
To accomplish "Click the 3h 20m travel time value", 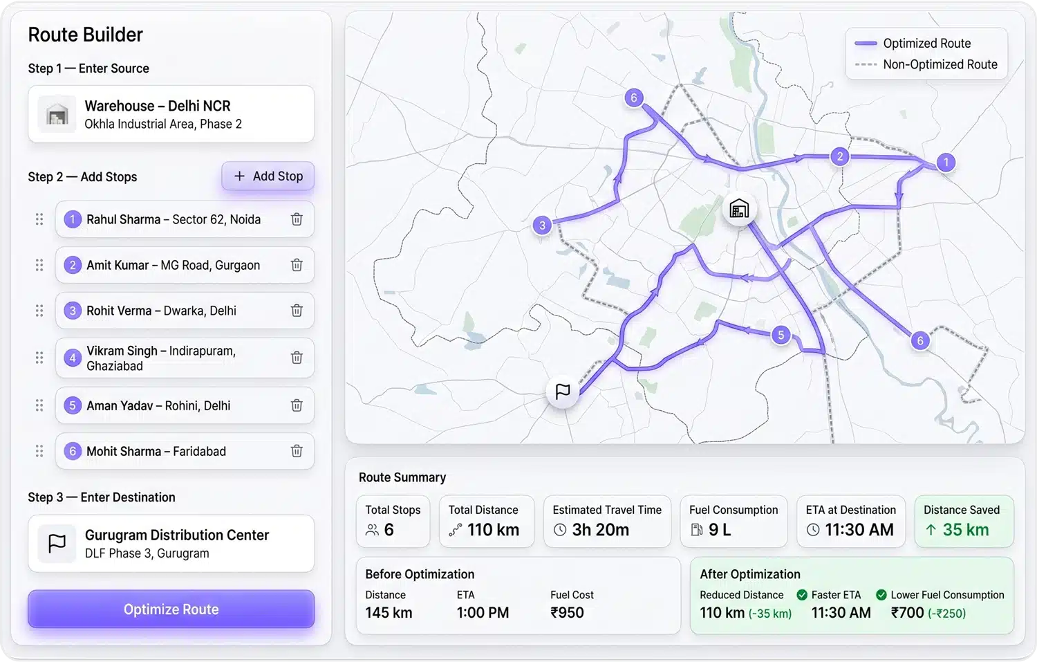I will tap(601, 530).
